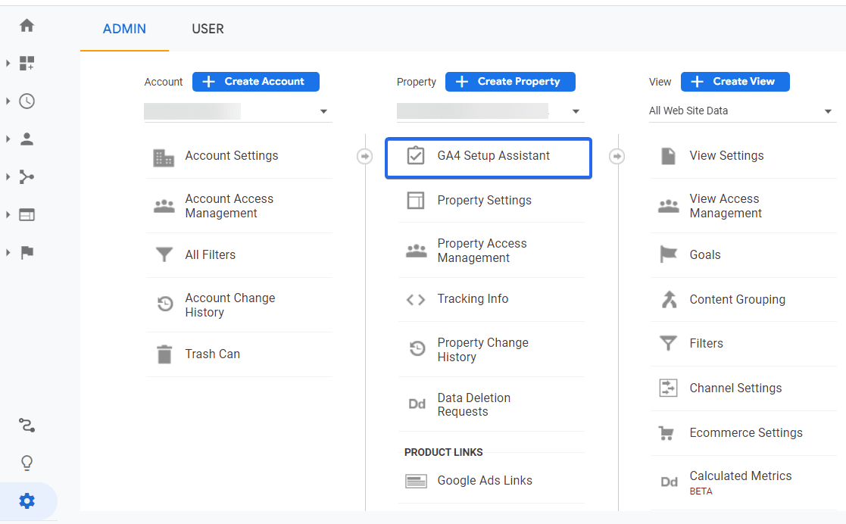Viewport: 846px width, 524px height.
Task: Click Property Access Management people icon
Action: pyautogui.click(x=416, y=251)
